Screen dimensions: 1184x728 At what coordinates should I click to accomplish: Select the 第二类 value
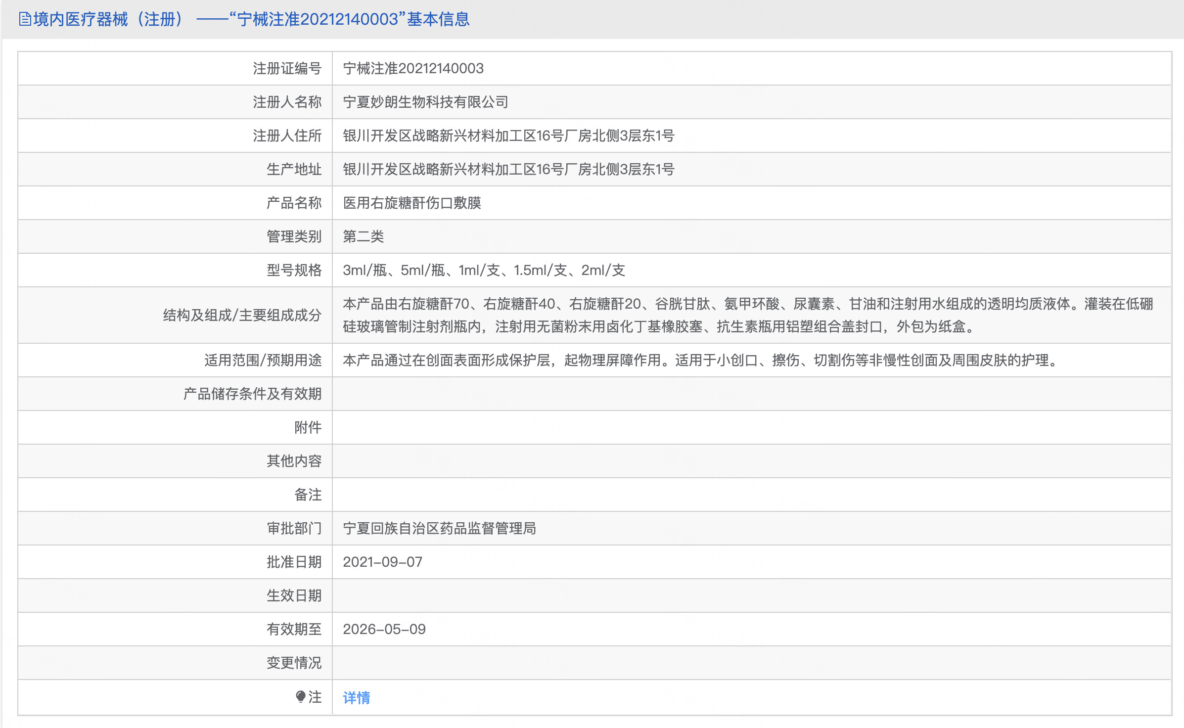(x=364, y=236)
